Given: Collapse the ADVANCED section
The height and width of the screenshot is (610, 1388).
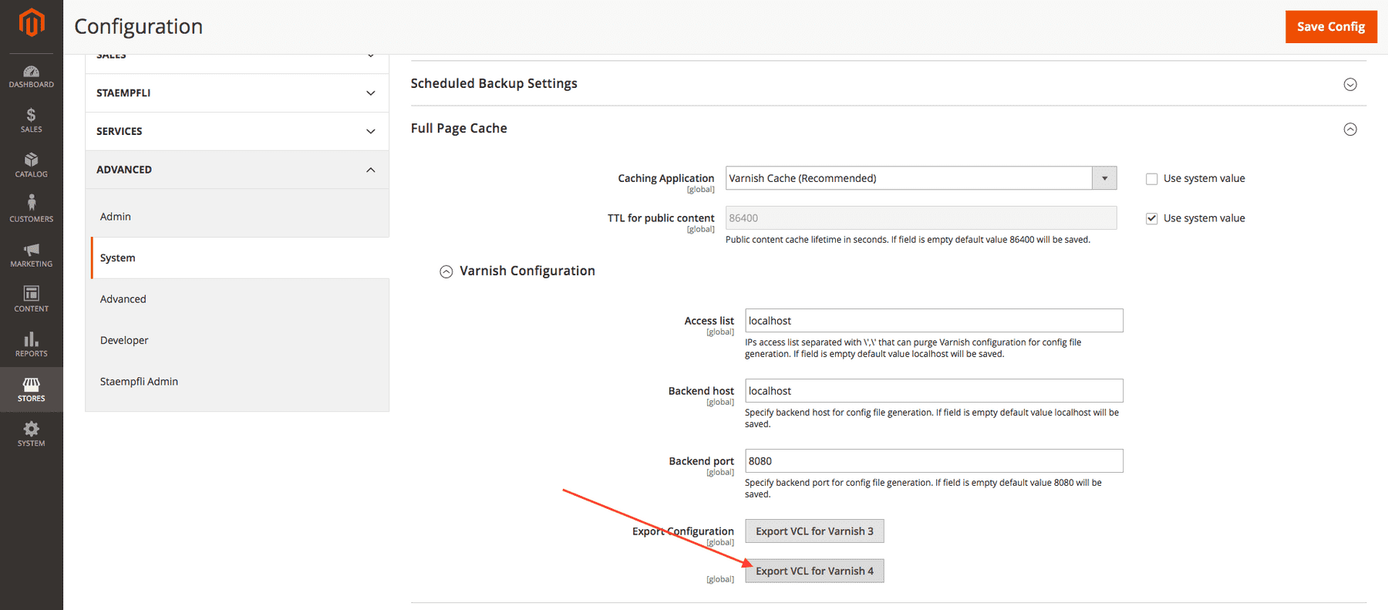Looking at the screenshot, I should 237,170.
